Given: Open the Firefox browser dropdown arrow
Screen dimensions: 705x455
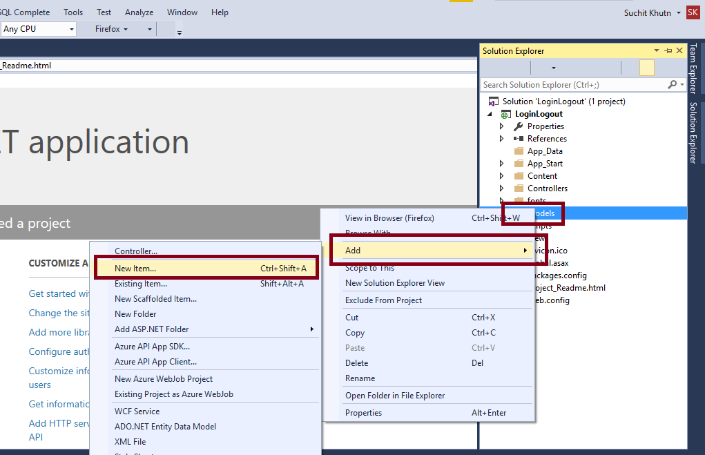Looking at the screenshot, I should point(126,29).
